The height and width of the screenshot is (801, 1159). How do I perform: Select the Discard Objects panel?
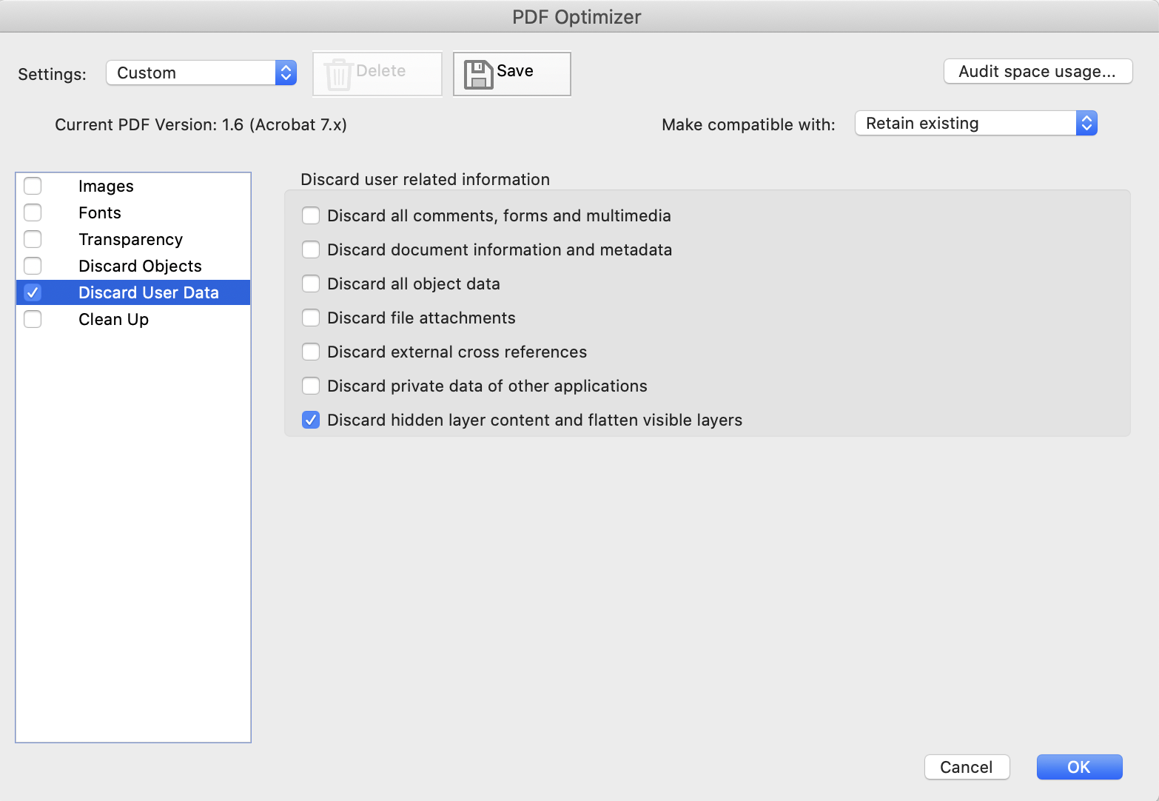(x=140, y=266)
